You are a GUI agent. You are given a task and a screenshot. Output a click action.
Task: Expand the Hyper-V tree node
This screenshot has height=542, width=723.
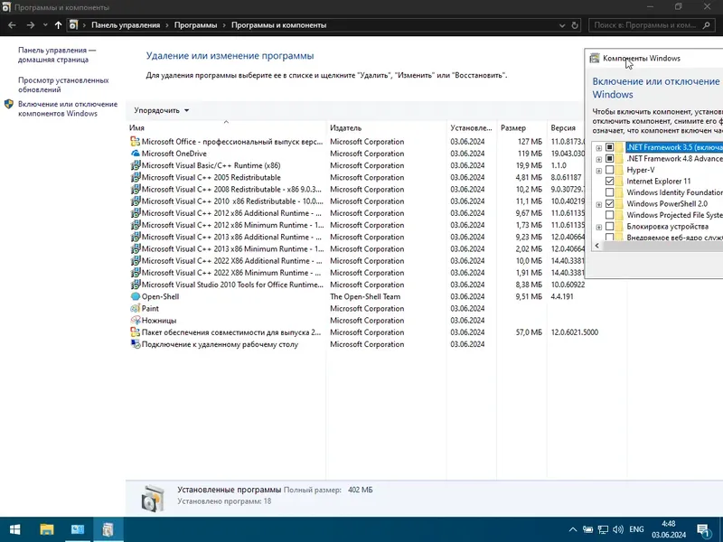click(x=600, y=169)
